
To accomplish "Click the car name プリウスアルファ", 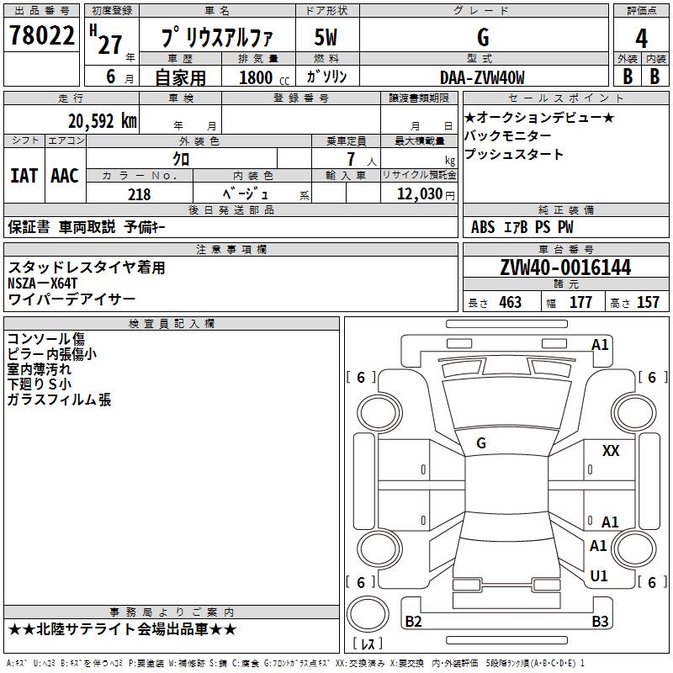I will [x=217, y=37].
